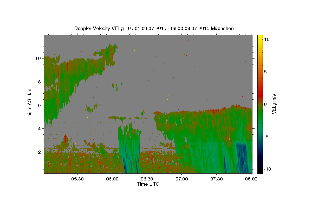The image size is (312, 208).
Task: Click the height axis label '10'
Action: point(38,58)
